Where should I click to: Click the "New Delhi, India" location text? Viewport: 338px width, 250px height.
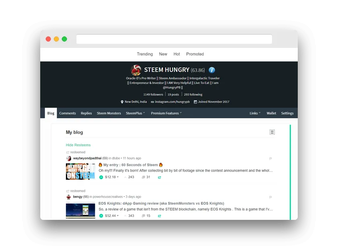click(136, 102)
